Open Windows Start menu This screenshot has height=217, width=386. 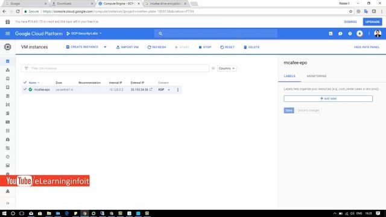pos(4,213)
